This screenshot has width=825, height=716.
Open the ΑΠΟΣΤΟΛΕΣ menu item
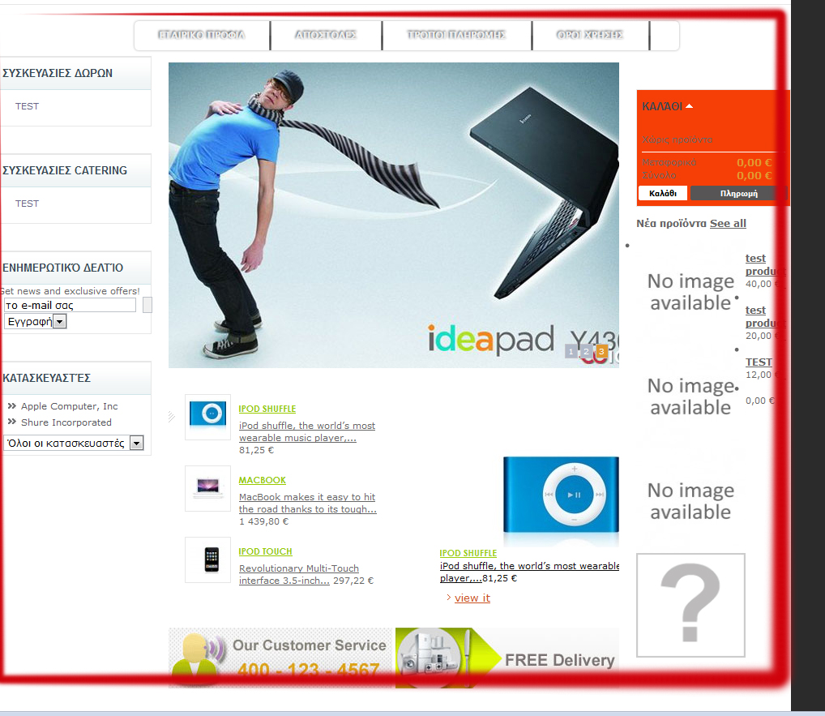[326, 35]
